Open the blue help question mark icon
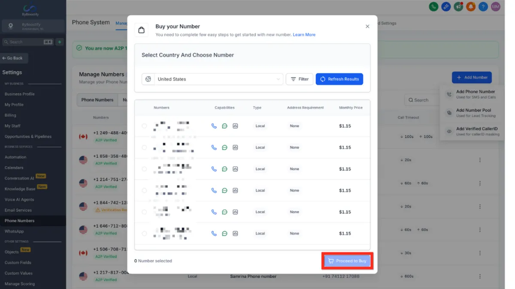The image size is (515, 289). (483, 6)
